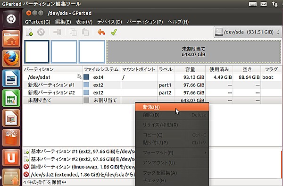Open the 編集(E) menu

(63, 22)
